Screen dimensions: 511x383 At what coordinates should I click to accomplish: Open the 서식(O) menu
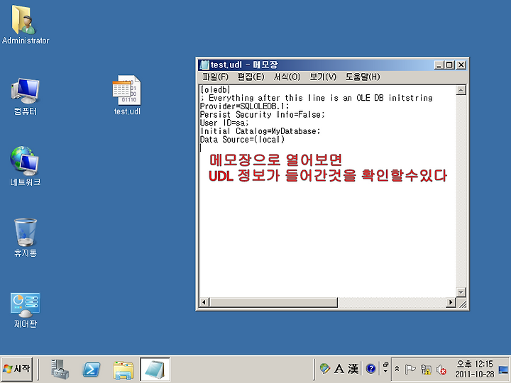coord(287,77)
